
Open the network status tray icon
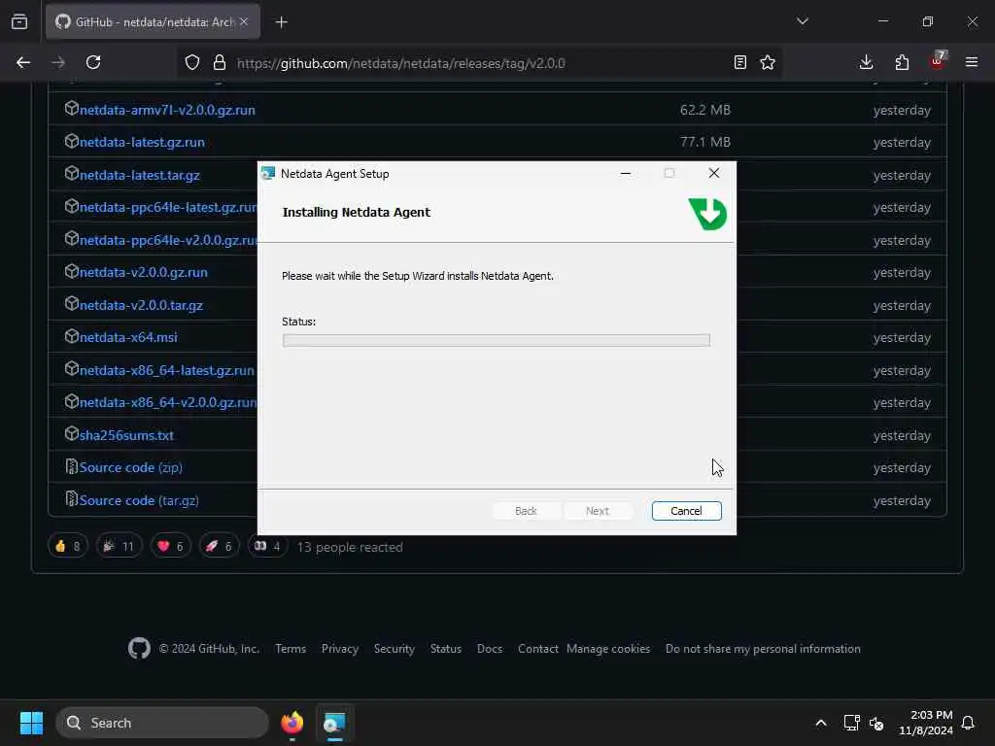click(851, 723)
